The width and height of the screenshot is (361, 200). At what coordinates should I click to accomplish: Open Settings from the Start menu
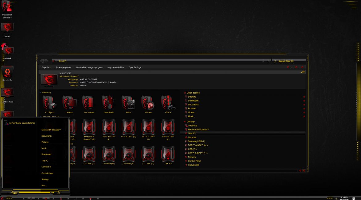tap(45, 179)
